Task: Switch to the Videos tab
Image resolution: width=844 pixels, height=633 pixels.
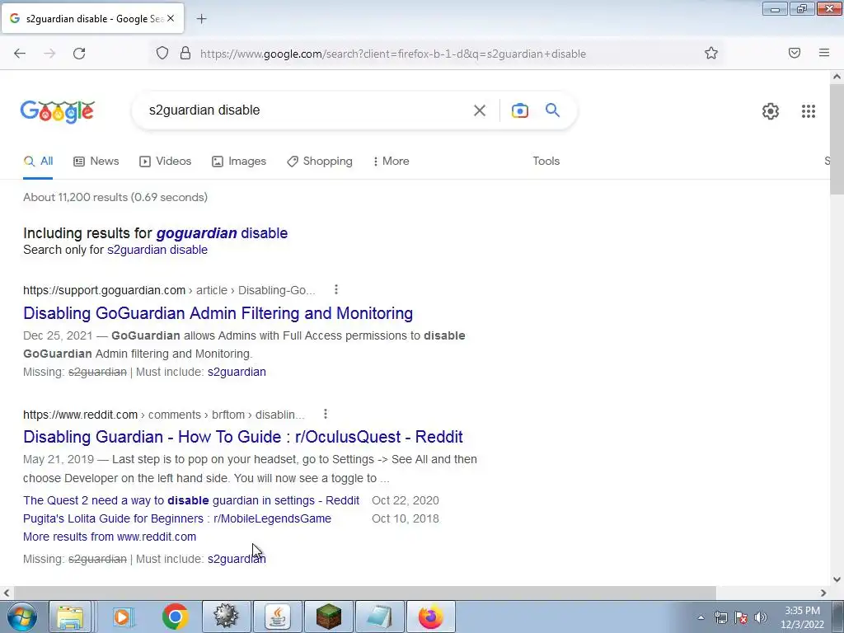Action: pos(165,161)
